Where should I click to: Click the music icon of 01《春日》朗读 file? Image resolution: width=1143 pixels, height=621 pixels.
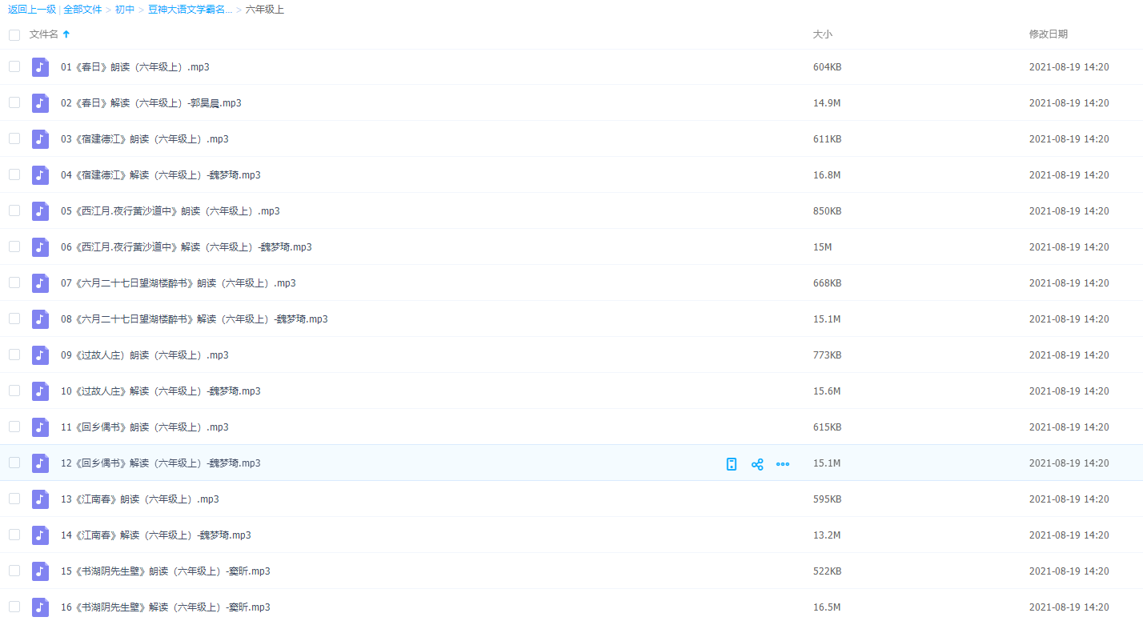(40, 67)
